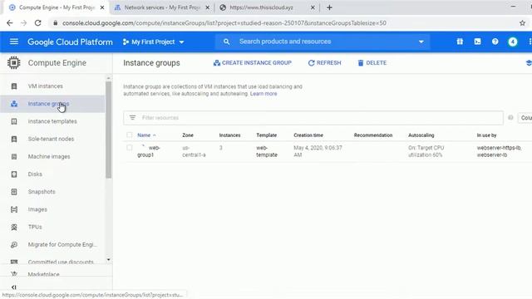Bookmark this page with star icon
Screen dimensions: 532x299
(x=522, y=23)
